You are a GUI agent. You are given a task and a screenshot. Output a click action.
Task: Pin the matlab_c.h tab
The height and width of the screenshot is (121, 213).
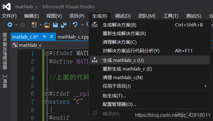point(44,37)
